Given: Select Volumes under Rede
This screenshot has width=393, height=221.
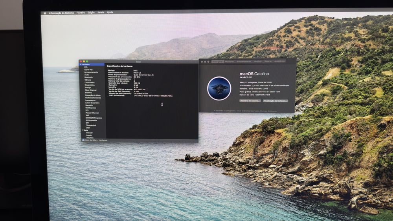Looking at the screenshot, I should 90,138.
